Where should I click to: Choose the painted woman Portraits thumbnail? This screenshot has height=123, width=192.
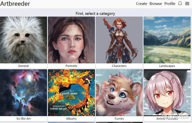tap(71, 40)
